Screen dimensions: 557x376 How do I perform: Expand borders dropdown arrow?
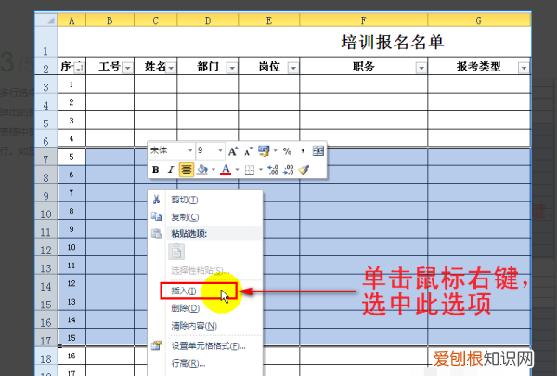click(260, 170)
